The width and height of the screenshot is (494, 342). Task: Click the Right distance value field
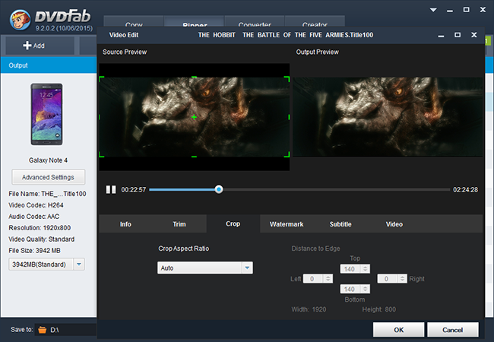click(388, 279)
